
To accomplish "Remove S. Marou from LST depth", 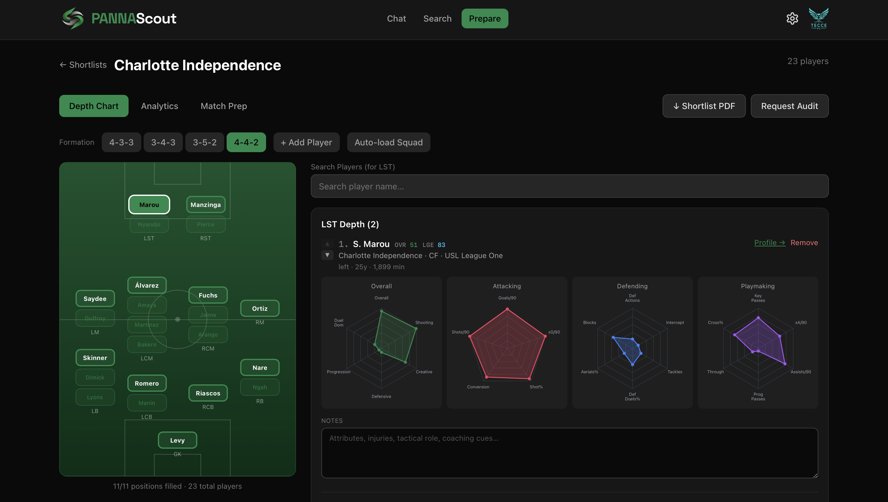I will tap(804, 243).
